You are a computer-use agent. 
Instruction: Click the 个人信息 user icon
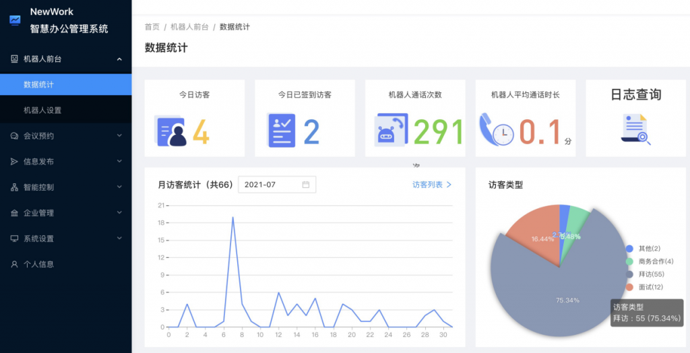point(14,264)
